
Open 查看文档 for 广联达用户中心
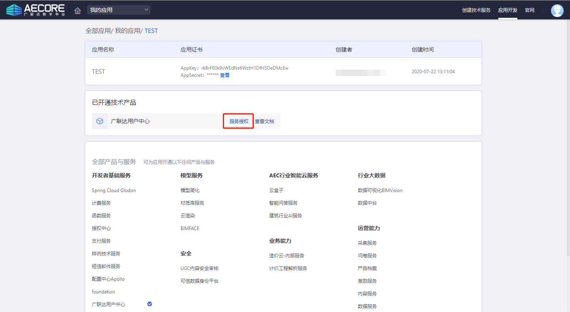264,122
